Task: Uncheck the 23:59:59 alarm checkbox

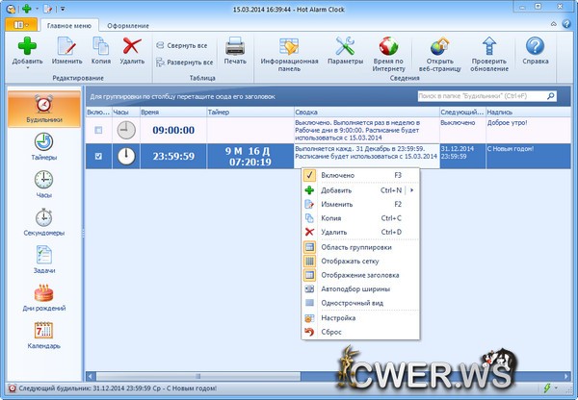Action: click(x=97, y=156)
